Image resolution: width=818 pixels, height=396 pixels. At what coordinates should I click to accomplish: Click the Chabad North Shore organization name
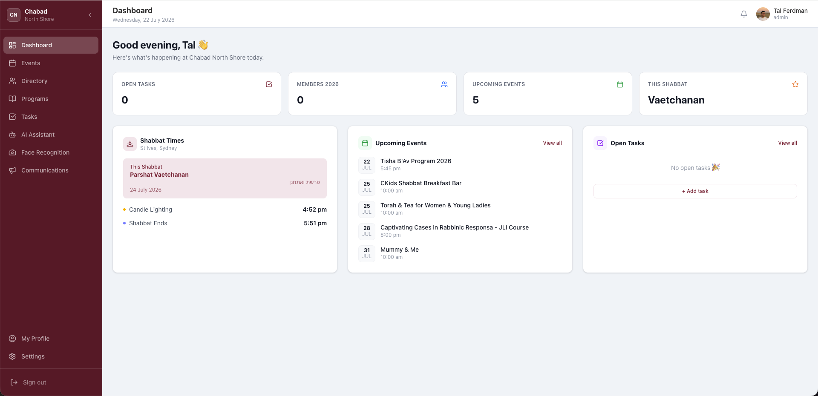click(x=39, y=15)
